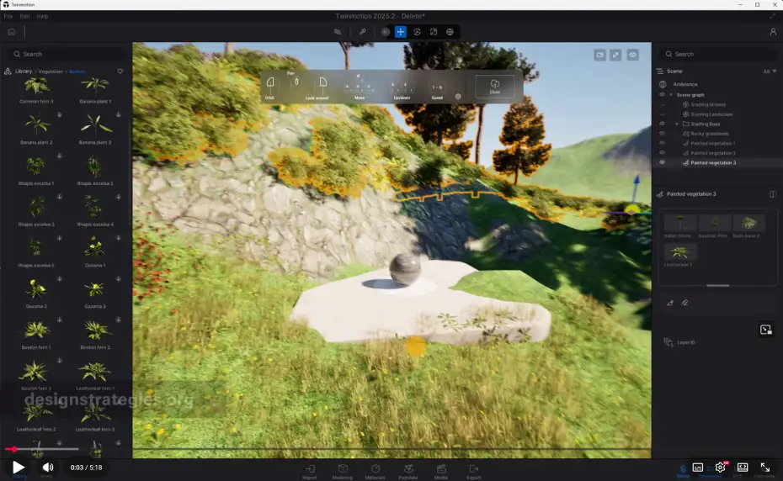Collapse the Scene graph tree node
The width and height of the screenshot is (783, 481).
671,95
